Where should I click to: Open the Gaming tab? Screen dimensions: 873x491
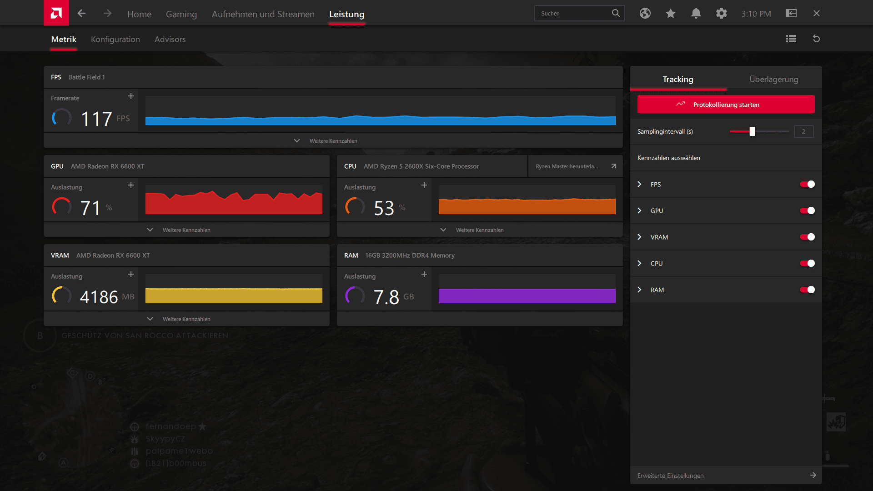[181, 14]
